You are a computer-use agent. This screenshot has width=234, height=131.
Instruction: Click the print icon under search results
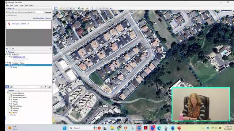click(x=13, y=48)
